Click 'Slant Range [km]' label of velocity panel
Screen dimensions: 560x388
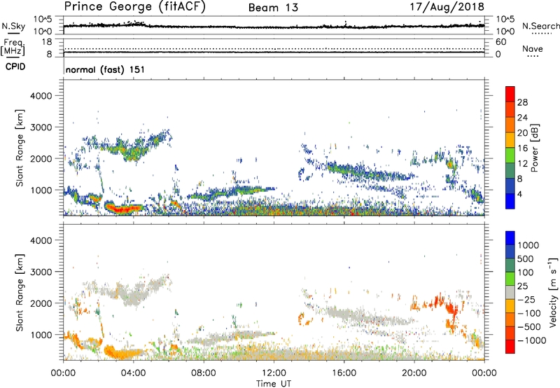point(20,292)
